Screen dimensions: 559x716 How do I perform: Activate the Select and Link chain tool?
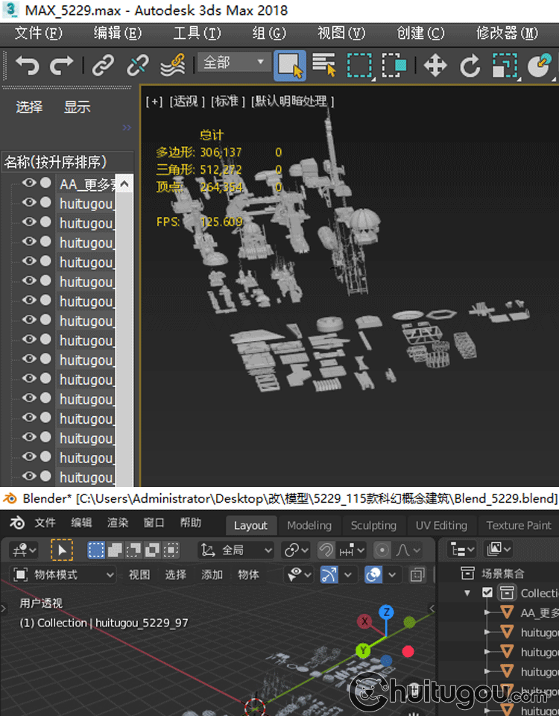click(x=103, y=66)
